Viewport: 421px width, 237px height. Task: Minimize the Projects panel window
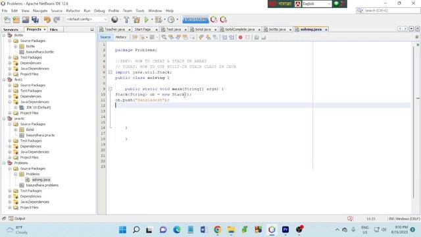[92, 29]
